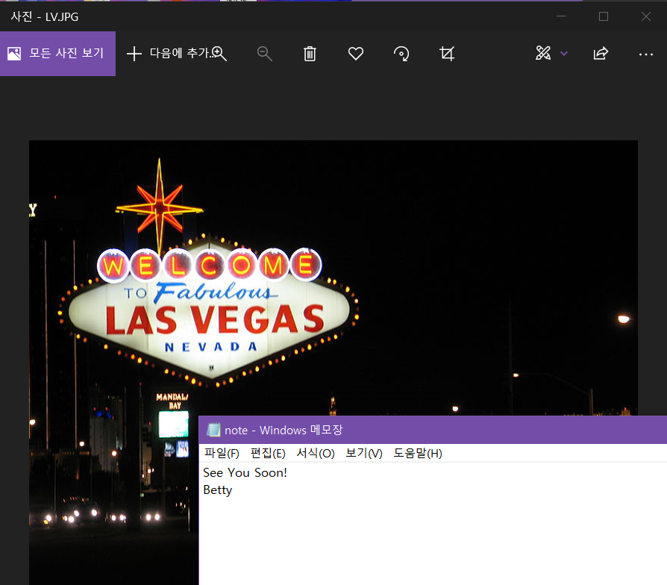
Task: Add photo to favorites with heart icon
Action: [356, 54]
